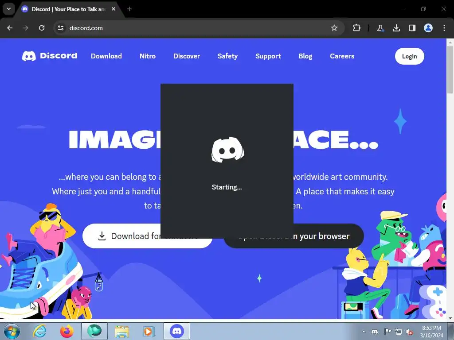This screenshot has height=340, width=454.
Task: Open the clock showing 8:53 PM
Action: pos(431,332)
